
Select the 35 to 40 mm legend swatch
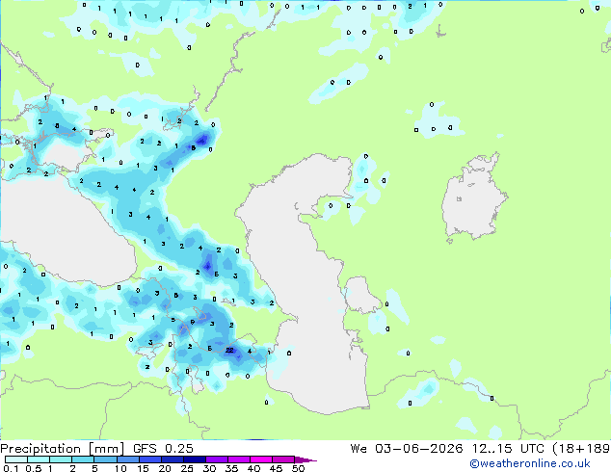click(x=238, y=459)
